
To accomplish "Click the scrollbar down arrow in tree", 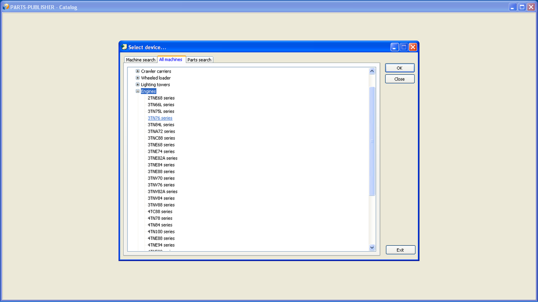I will (x=372, y=248).
